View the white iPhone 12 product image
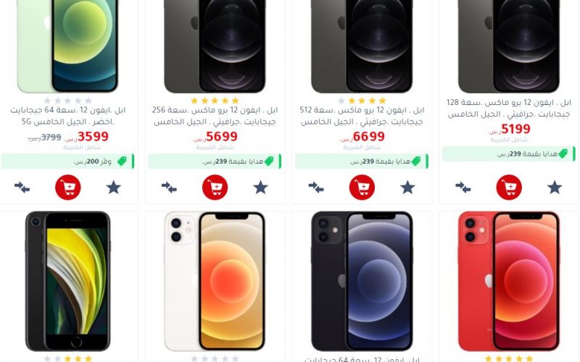580x362 pixels. [215, 281]
